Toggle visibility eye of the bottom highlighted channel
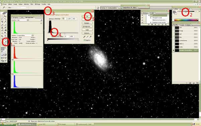 pyautogui.click(x=174, y=50)
